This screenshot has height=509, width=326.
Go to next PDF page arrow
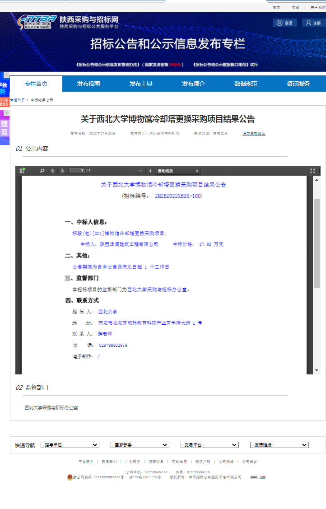(62, 171)
